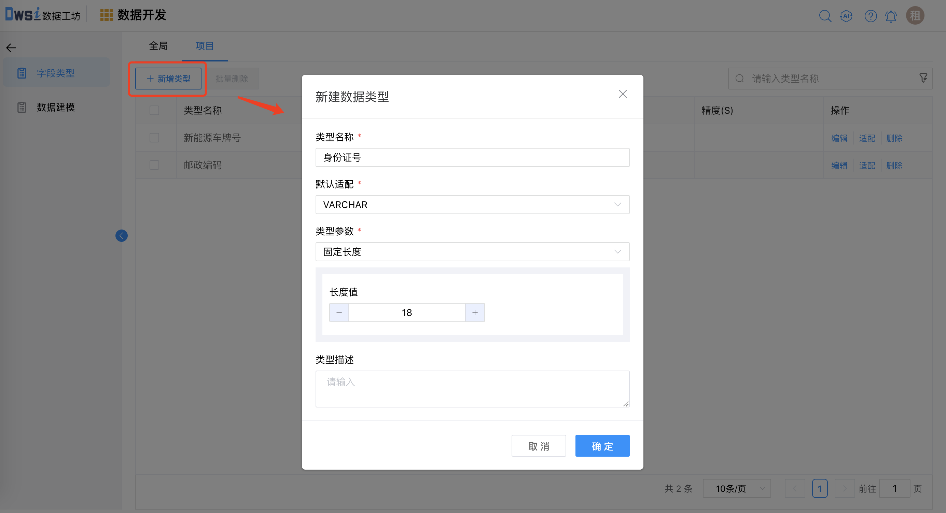Image resolution: width=946 pixels, height=513 pixels.
Task: Open the AI assistant icon
Action: click(846, 16)
